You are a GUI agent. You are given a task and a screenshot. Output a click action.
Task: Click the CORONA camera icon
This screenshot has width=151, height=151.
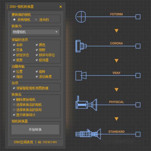[81, 46]
